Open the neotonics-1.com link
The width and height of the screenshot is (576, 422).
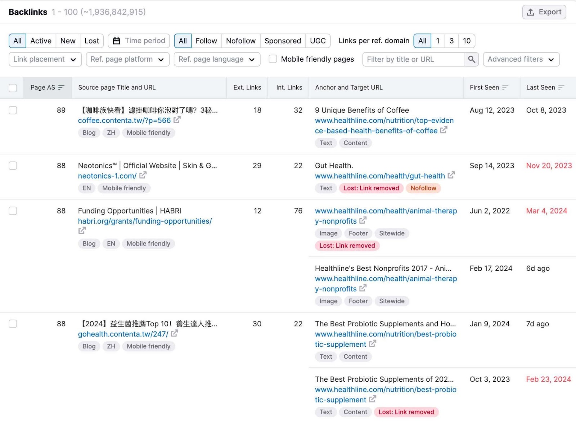[107, 176]
